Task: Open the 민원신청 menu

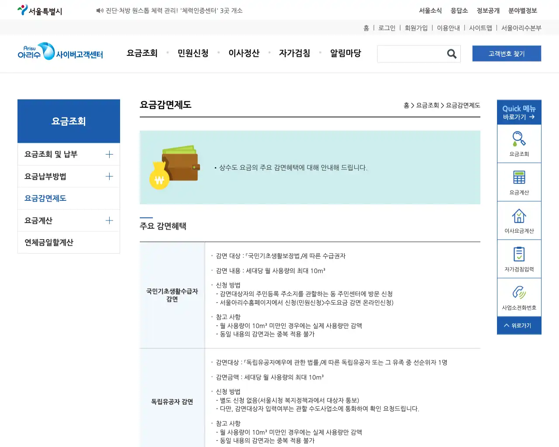Action: (x=193, y=53)
